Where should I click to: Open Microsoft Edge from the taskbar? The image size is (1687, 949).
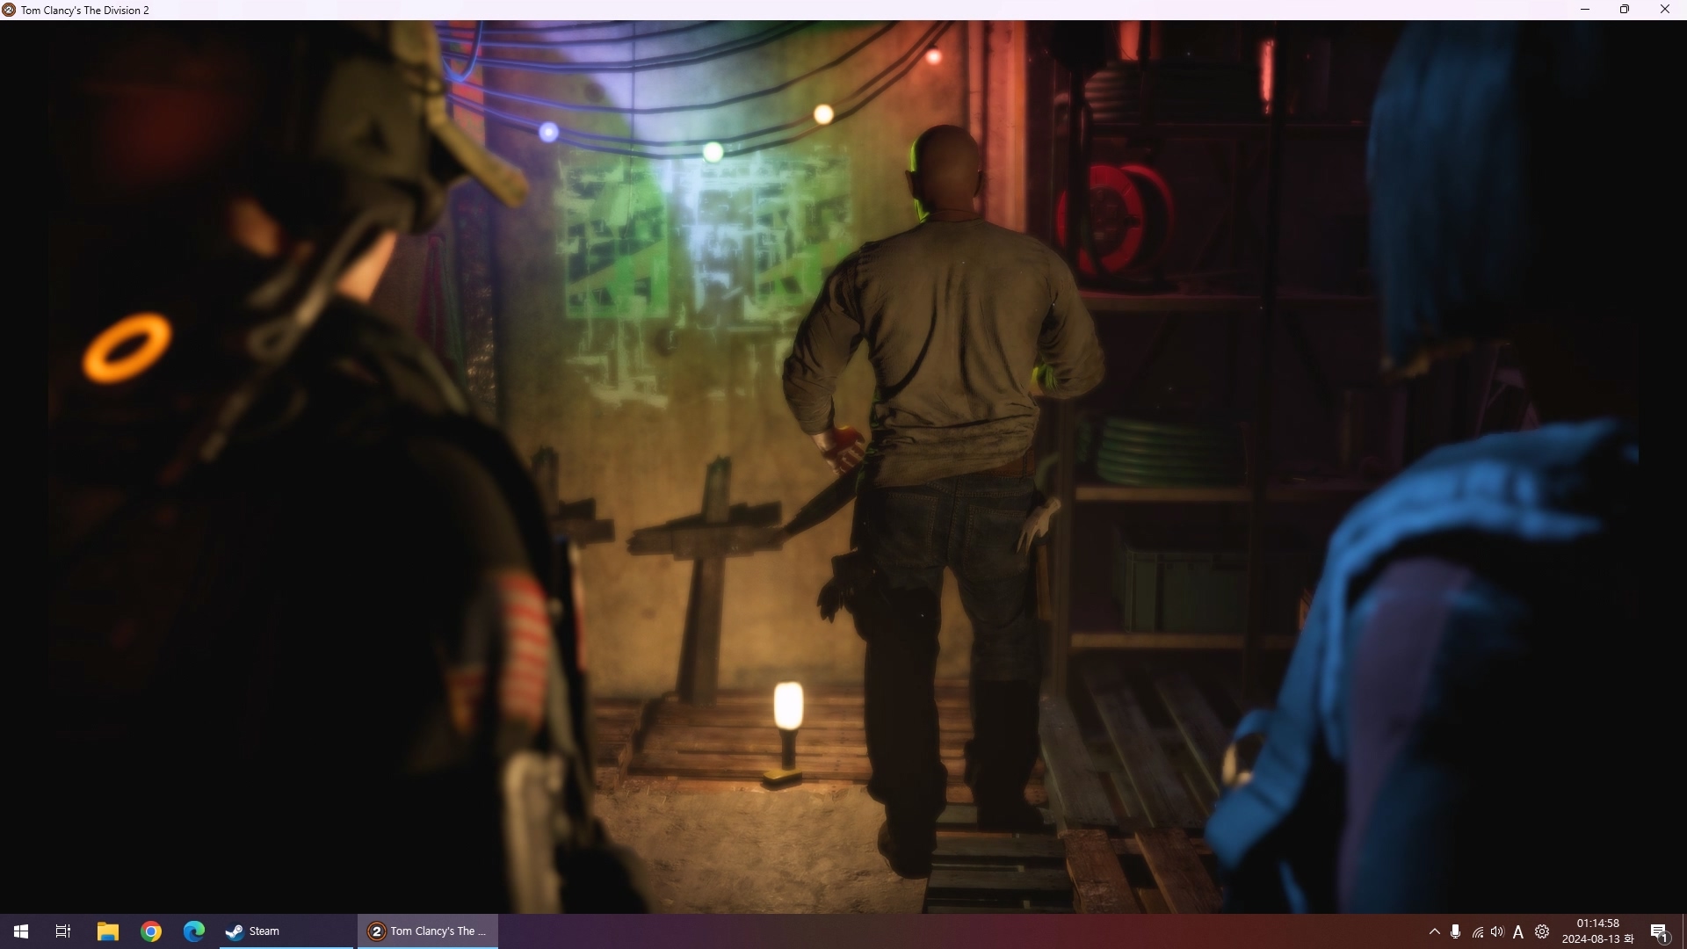(x=194, y=931)
